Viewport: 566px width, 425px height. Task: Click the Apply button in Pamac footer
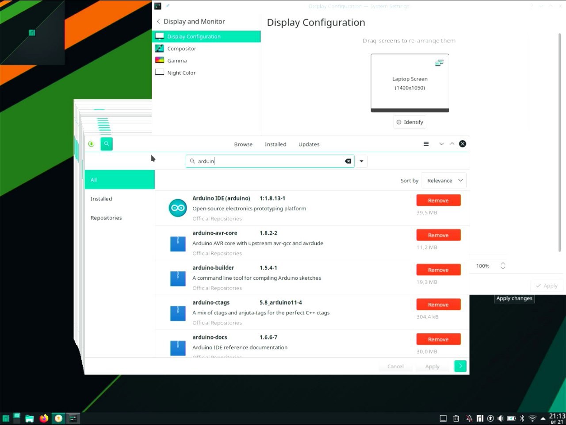(432, 367)
